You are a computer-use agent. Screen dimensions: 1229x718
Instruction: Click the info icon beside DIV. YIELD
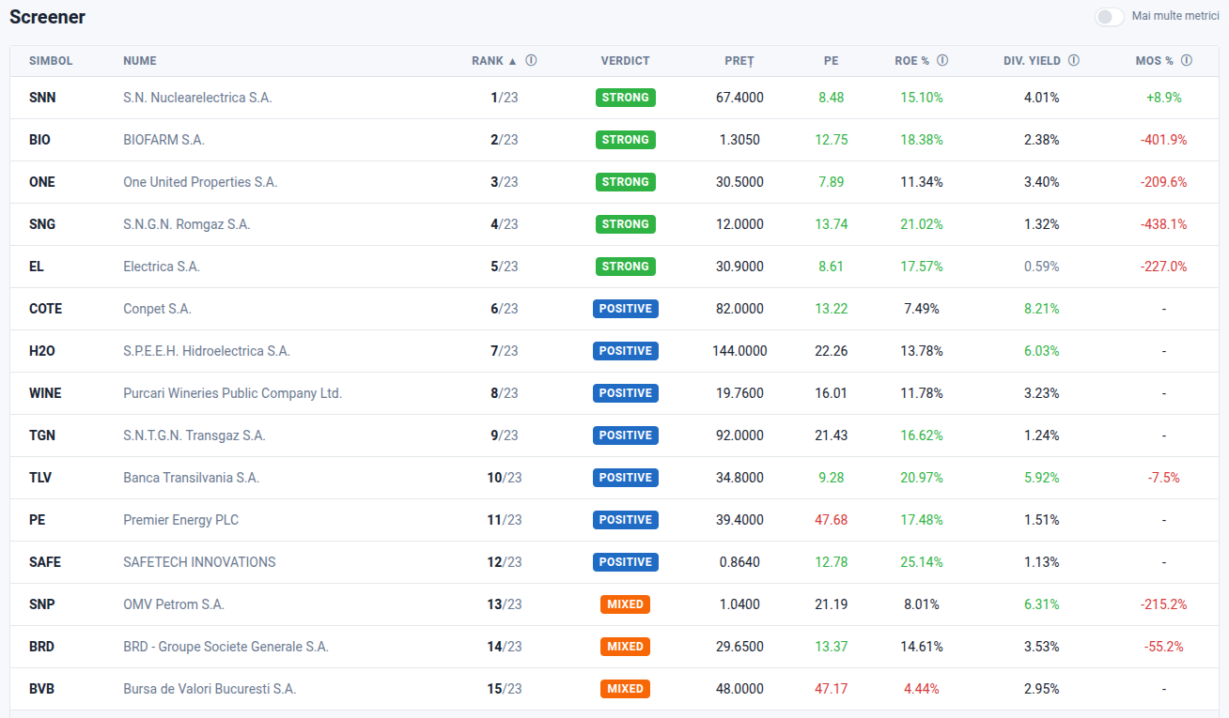coord(1073,61)
